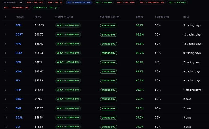This screenshot has width=209, height=129.
Task: Select the 99.1% score value
Action: [140, 25]
